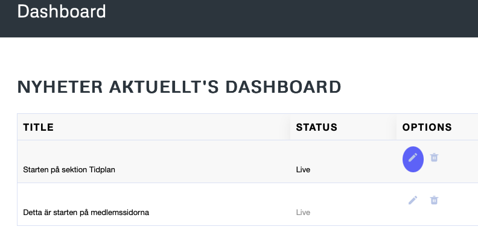This screenshot has width=478, height=250.
Task: Open the "Detta är starten på medlemssidorna" title
Action: click(86, 213)
